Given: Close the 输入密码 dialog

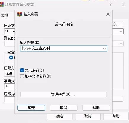Looking at the screenshot, I should point(108,14).
